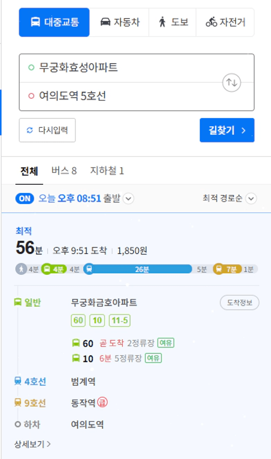Click the 길찾기 search button
Screen dimensions: 271x459
pyautogui.click(x=227, y=130)
